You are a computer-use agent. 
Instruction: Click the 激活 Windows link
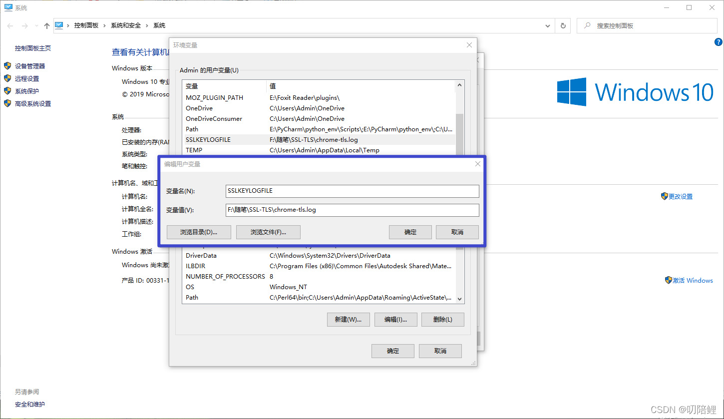[x=693, y=281]
